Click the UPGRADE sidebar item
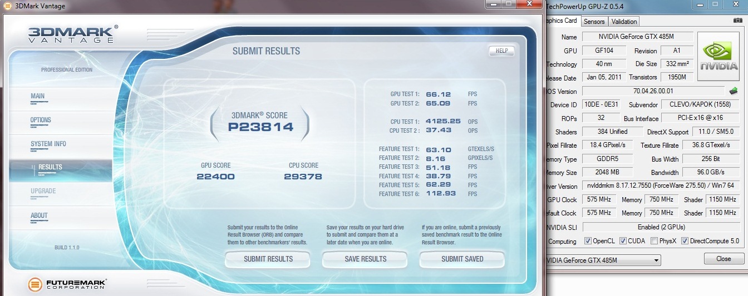748x296 pixels. (43, 191)
